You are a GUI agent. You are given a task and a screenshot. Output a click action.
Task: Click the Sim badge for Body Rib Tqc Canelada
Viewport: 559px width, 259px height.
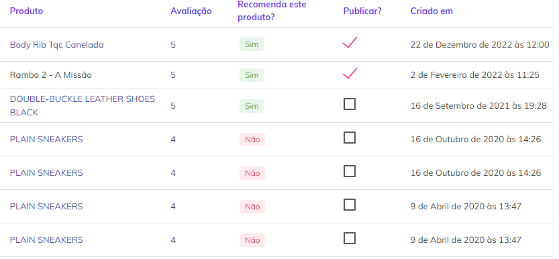coord(252,44)
